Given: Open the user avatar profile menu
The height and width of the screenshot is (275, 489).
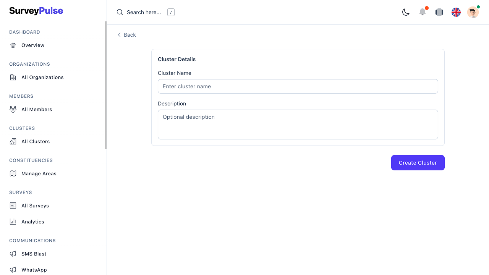Looking at the screenshot, I should pos(473,12).
